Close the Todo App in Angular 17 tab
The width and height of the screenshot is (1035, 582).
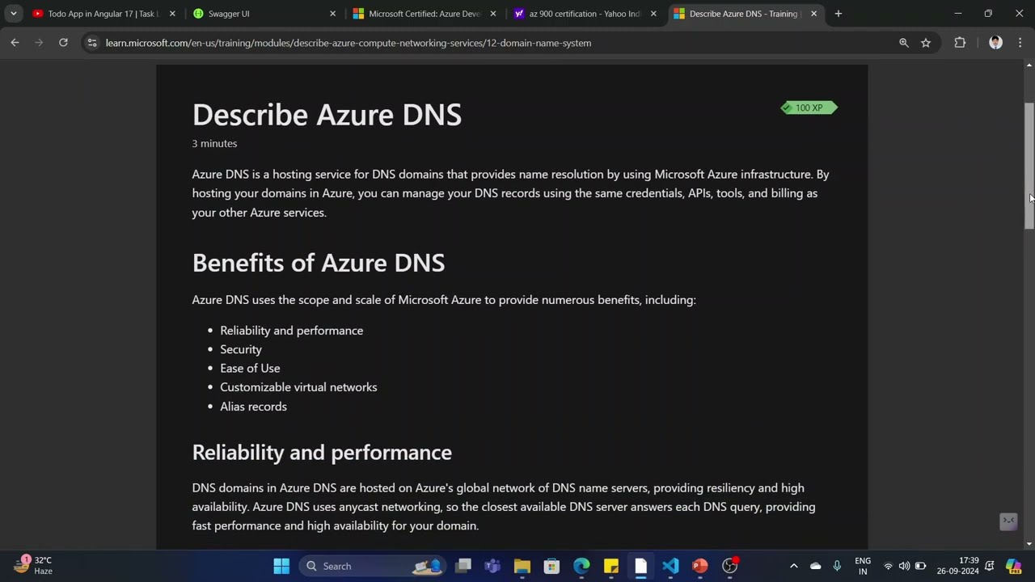click(x=172, y=14)
